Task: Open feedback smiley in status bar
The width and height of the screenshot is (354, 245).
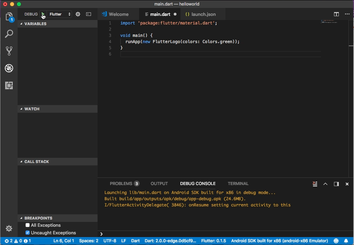Action: pos(336,241)
